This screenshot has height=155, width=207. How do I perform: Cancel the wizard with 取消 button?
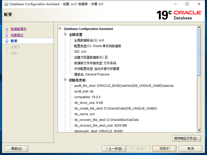pos(190,149)
